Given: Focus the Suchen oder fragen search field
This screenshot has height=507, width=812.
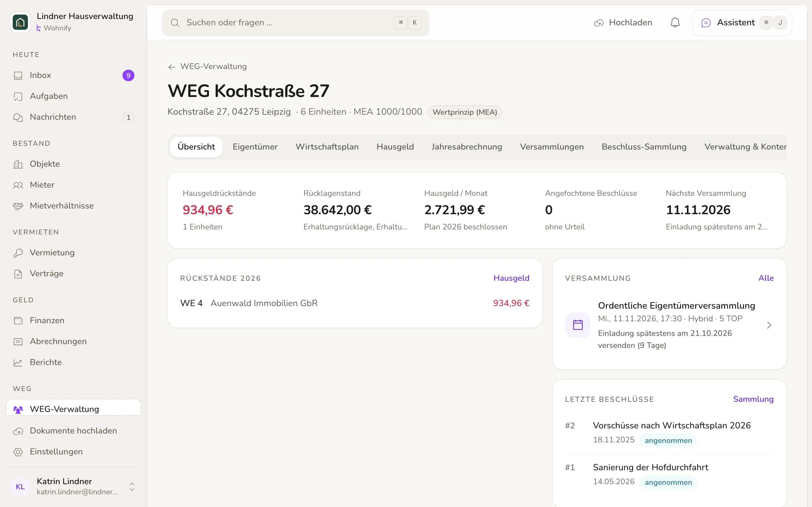Looking at the screenshot, I should pos(295,23).
